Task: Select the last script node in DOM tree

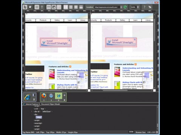Action: coord(37,129)
